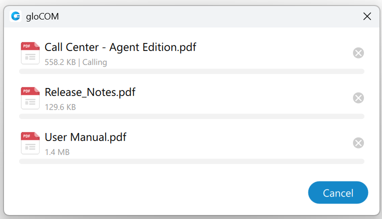This screenshot has width=382, height=219.
Task: Select the Release_Notes.pdf filename
Action: tap(90, 92)
